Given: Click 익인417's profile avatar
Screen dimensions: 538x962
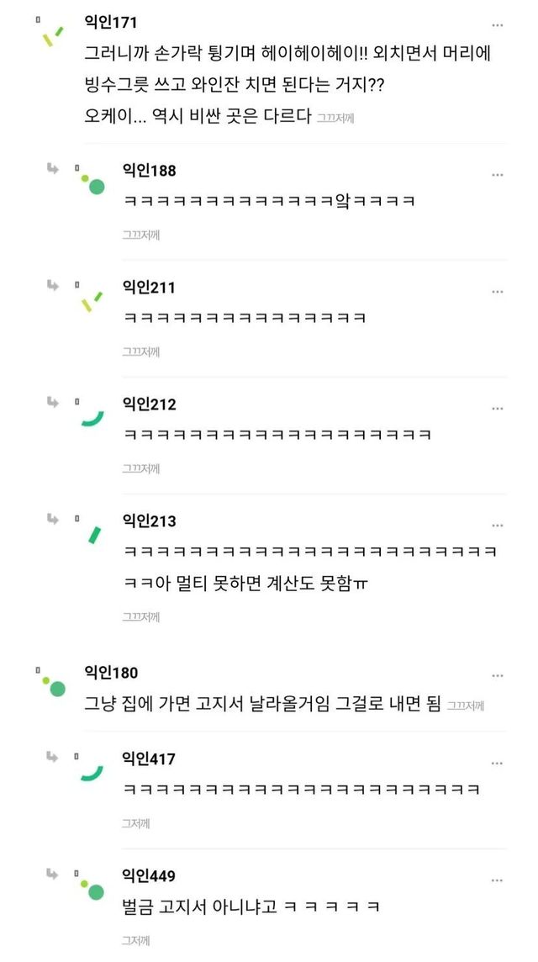Looking at the screenshot, I should pos(91,771).
